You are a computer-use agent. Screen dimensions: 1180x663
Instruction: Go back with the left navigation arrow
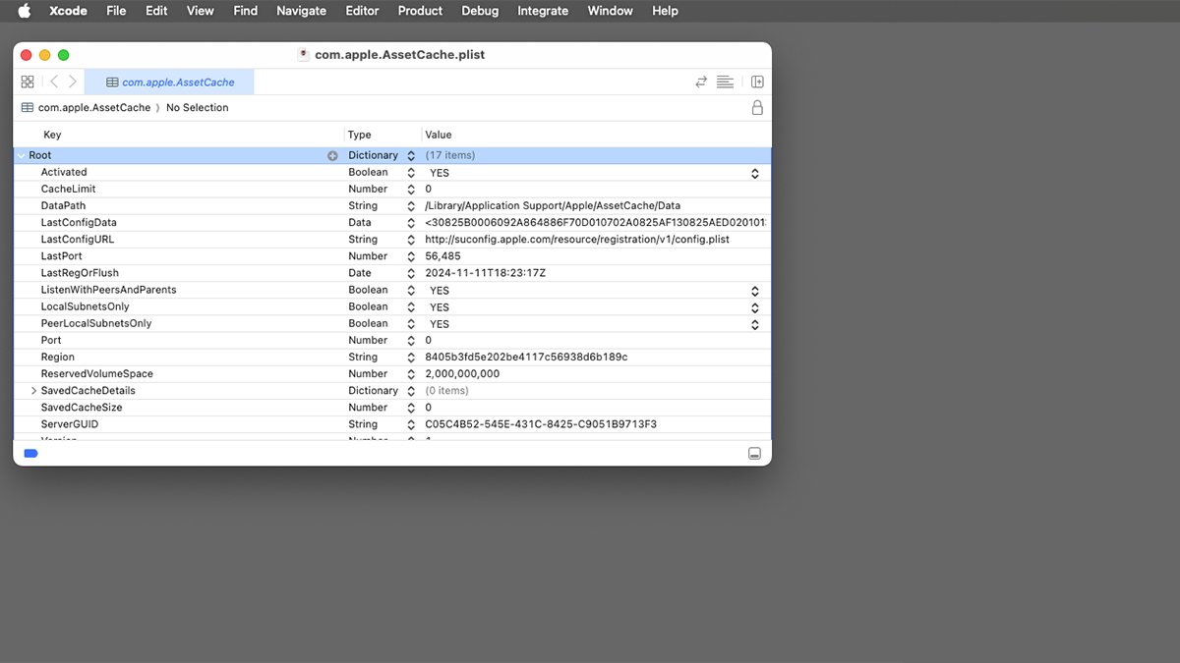pos(54,82)
